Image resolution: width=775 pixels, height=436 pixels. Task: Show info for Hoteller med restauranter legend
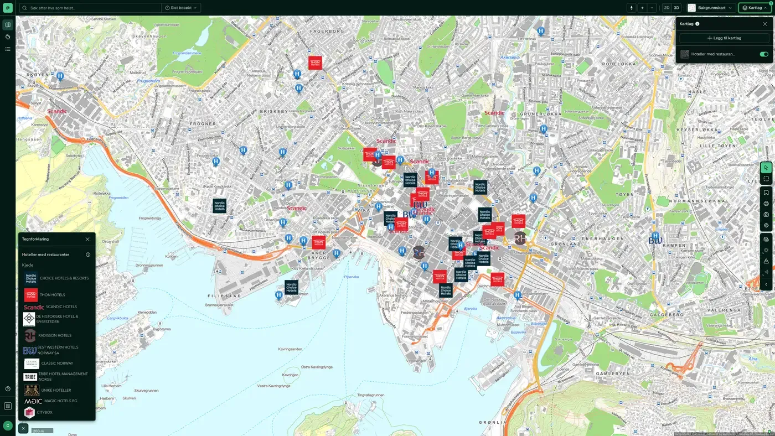88,255
